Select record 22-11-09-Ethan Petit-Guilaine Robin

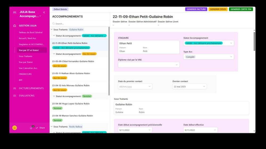point(79,45)
